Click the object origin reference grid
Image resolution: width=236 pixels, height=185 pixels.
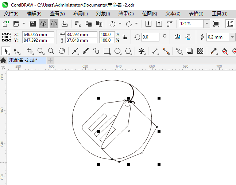(x=7, y=37)
